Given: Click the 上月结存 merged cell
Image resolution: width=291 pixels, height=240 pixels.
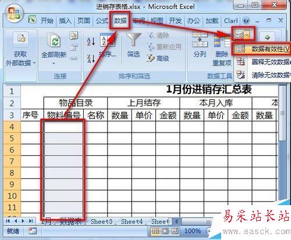Looking at the screenshot, I should tap(144, 103).
